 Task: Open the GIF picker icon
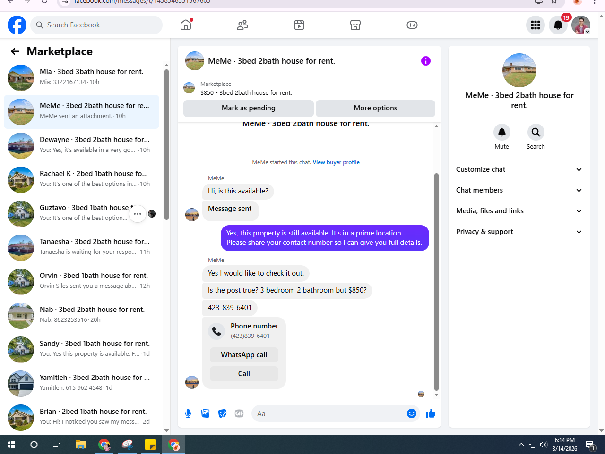click(x=239, y=414)
